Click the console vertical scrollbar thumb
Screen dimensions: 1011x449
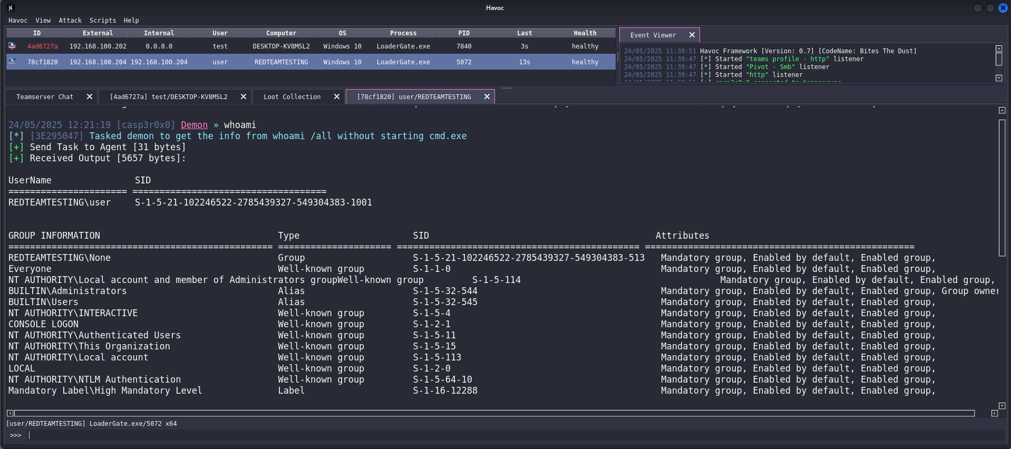click(1002, 188)
